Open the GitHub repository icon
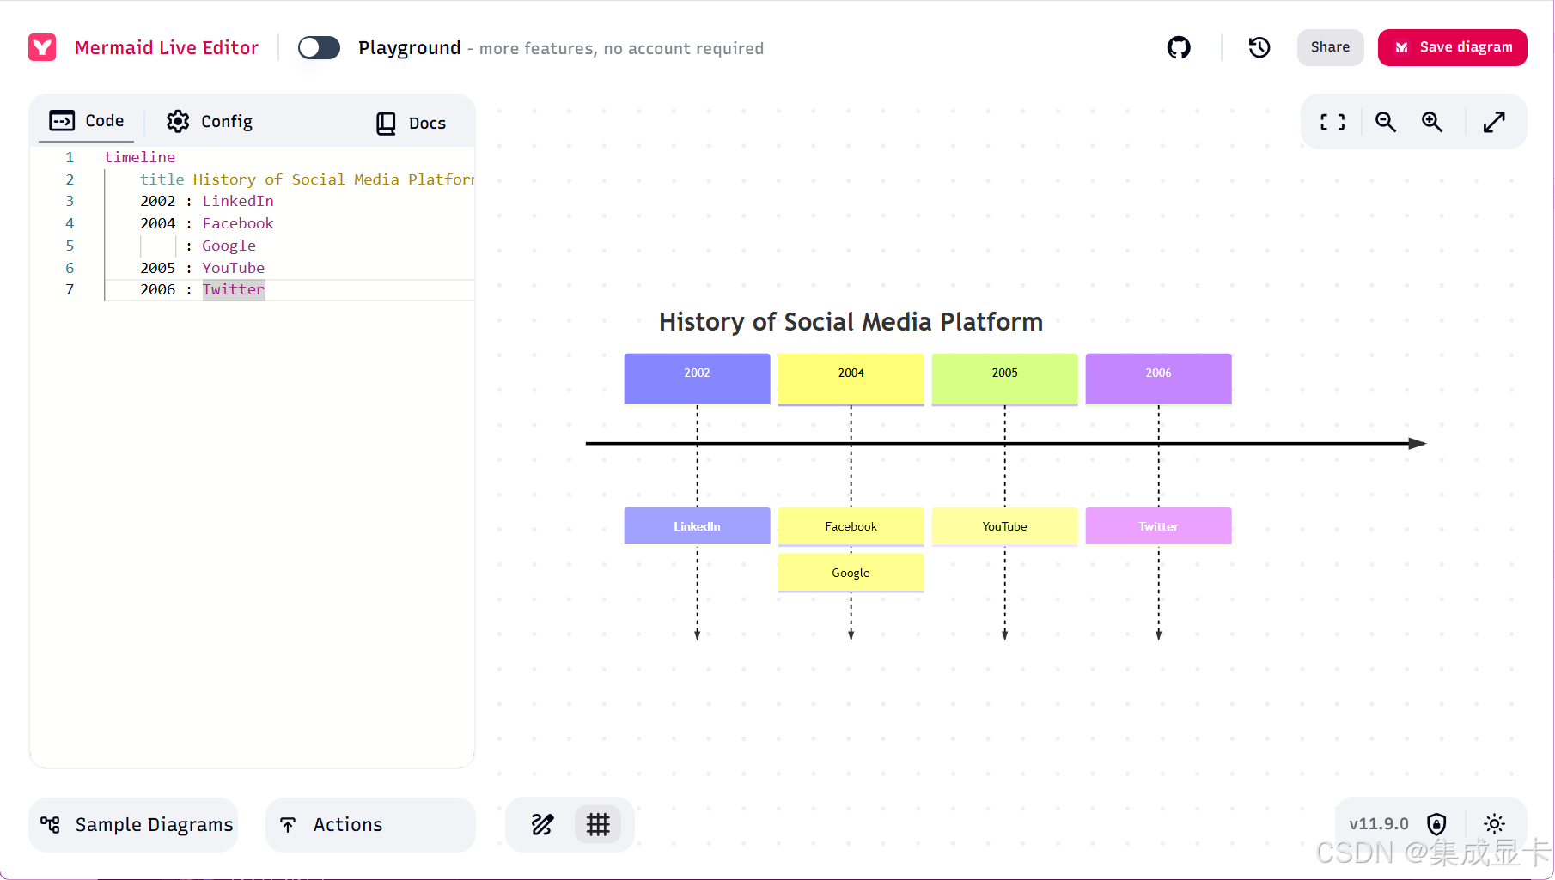This screenshot has width=1555, height=880. [1179, 47]
